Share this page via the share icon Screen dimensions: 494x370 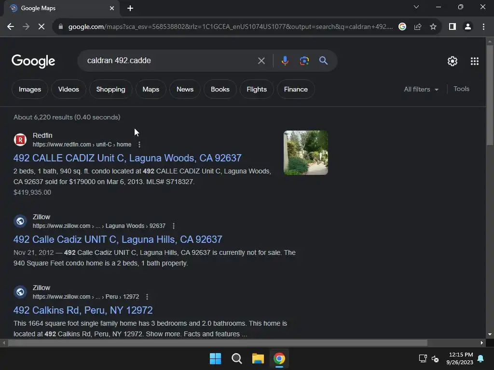click(x=418, y=27)
